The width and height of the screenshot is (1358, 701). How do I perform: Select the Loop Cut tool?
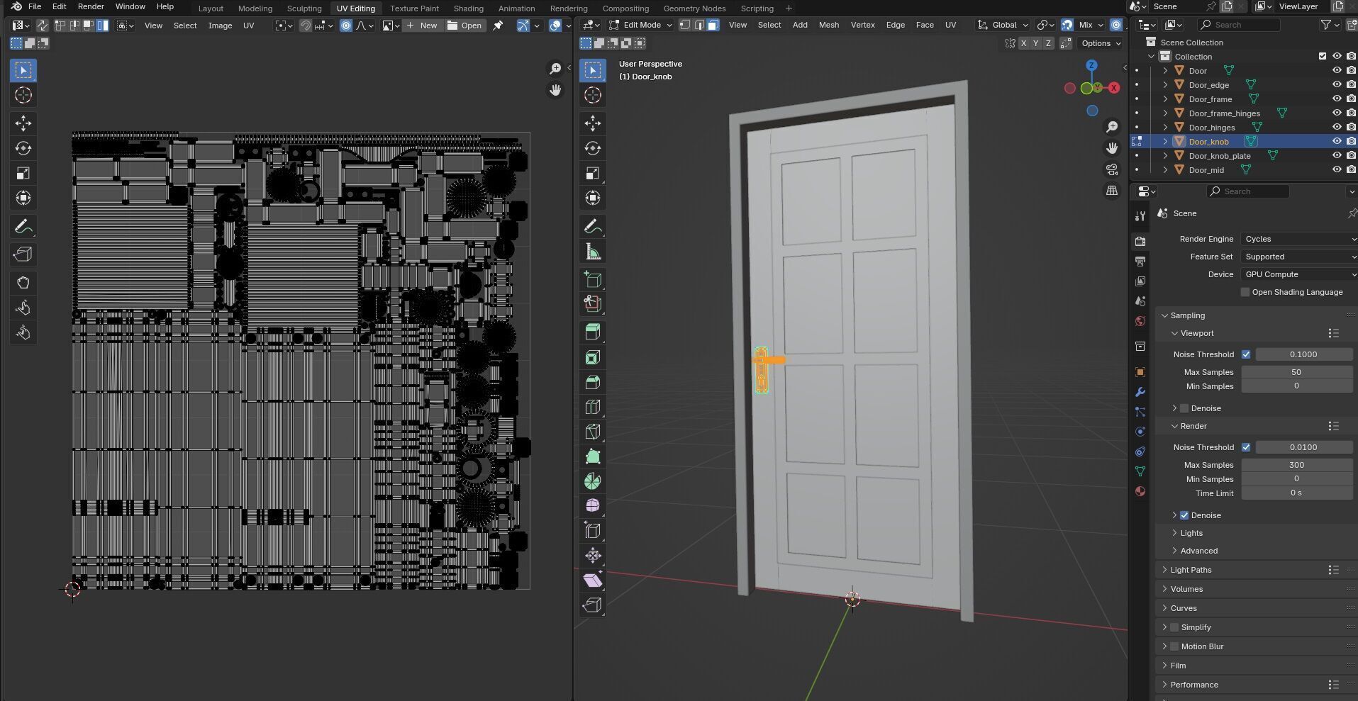593,407
